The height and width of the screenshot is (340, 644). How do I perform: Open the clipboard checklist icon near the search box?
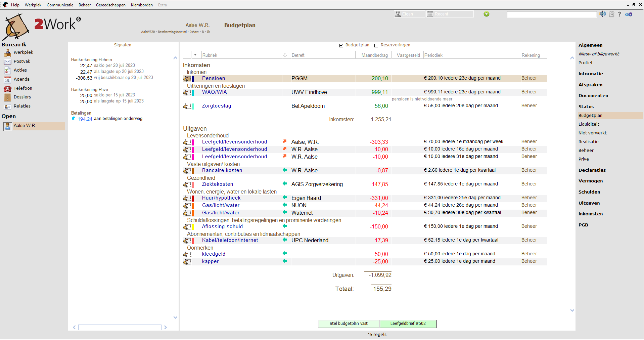pyautogui.click(x=612, y=14)
